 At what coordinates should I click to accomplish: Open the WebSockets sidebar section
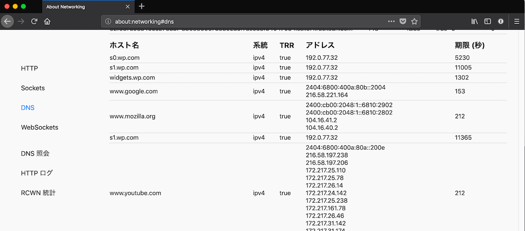[39, 128]
